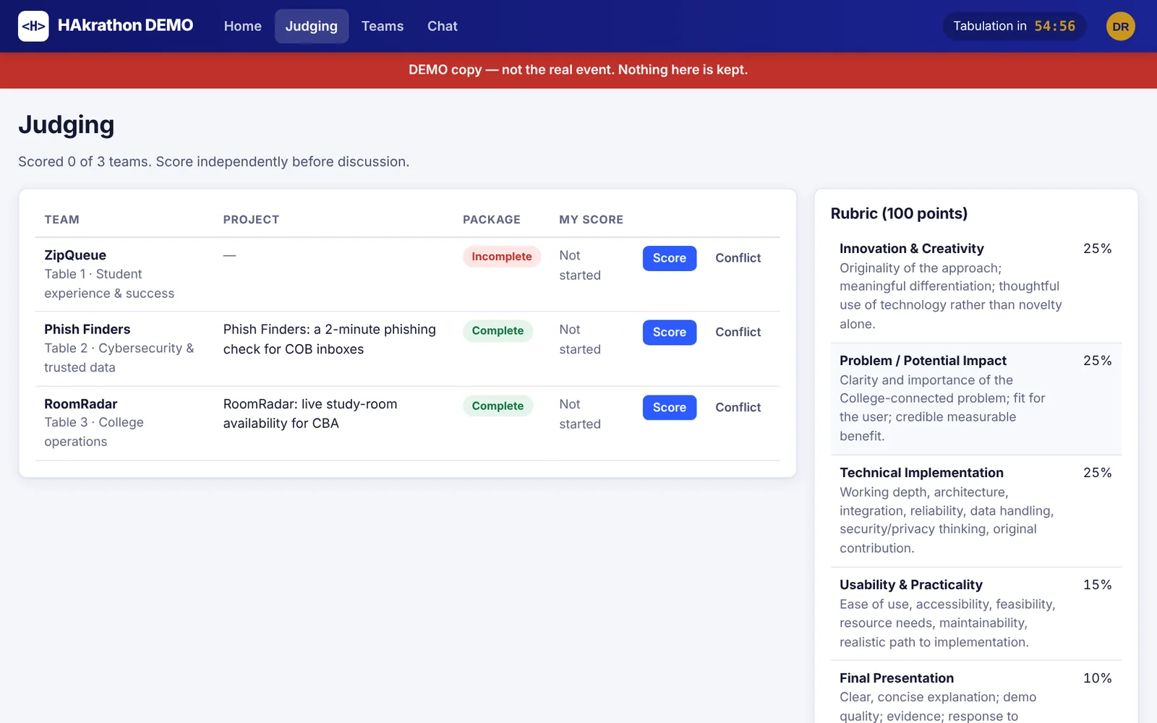Image resolution: width=1157 pixels, height=723 pixels.
Task: Select the Judging tab
Action: click(x=311, y=26)
